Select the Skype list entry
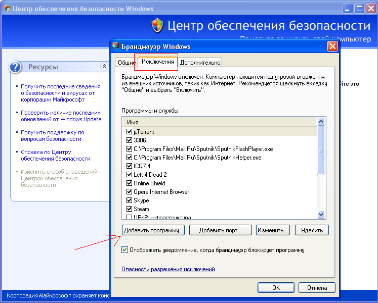378x303 pixels. tap(141, 200)
